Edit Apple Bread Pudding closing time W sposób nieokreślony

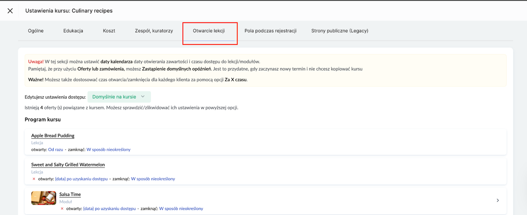point(108,149)
